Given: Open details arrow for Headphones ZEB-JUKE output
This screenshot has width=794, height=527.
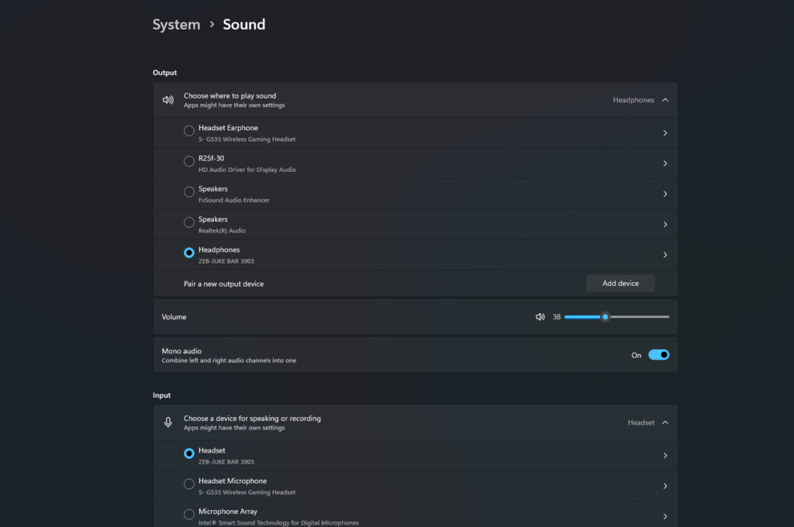Looking at the screenshot, I should pyautogui.click(x=665, y=255).
